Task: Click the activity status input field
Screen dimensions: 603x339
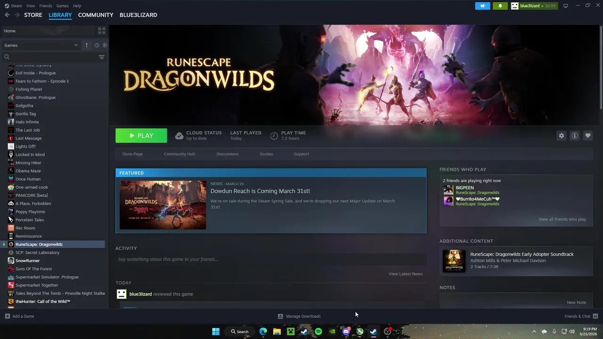Action: [271, 259]
